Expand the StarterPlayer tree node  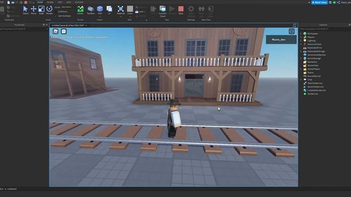click(301, 69)
